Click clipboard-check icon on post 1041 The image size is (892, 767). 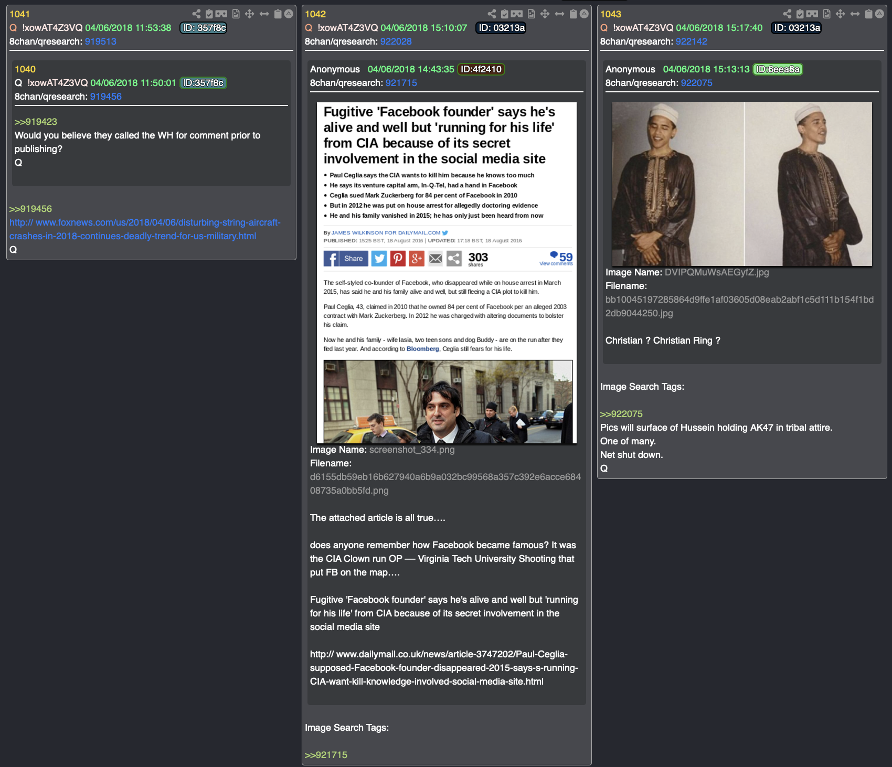tap(209, 14)
